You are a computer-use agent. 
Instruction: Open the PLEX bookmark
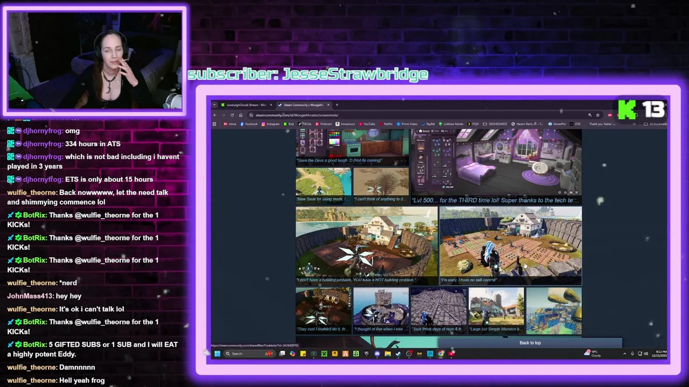click(473, 124)
